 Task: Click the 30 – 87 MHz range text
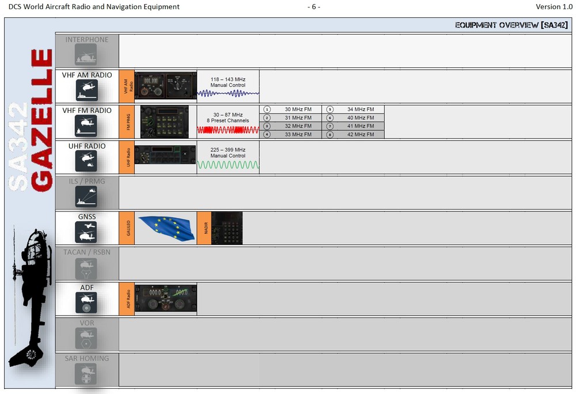[228, 115]
